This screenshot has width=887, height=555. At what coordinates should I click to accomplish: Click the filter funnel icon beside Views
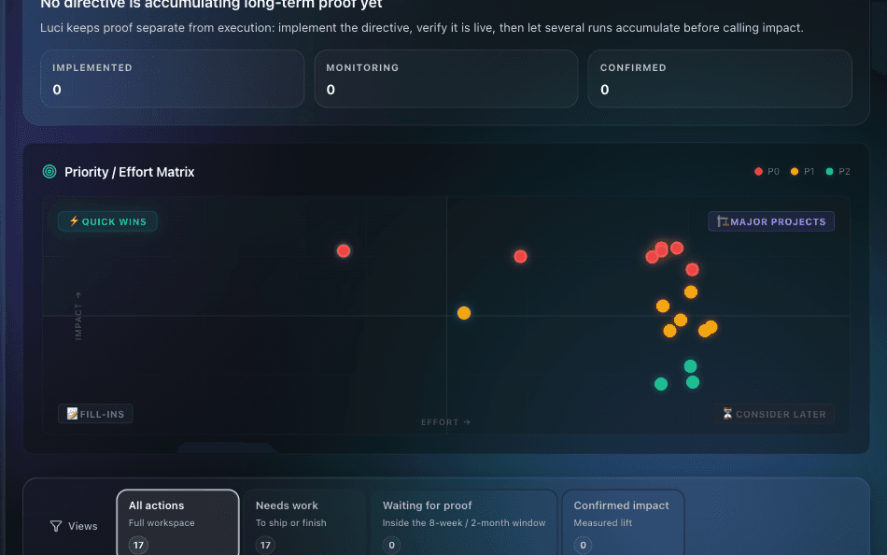[x=56, y=526]
